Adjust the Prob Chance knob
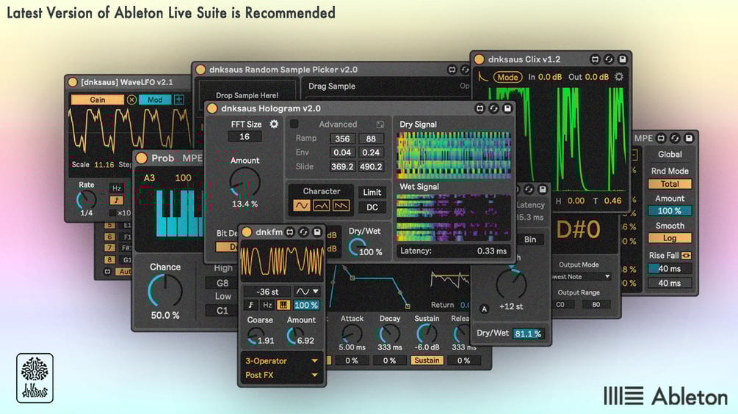Screen dimensions: 738x414 click(164, 291)
